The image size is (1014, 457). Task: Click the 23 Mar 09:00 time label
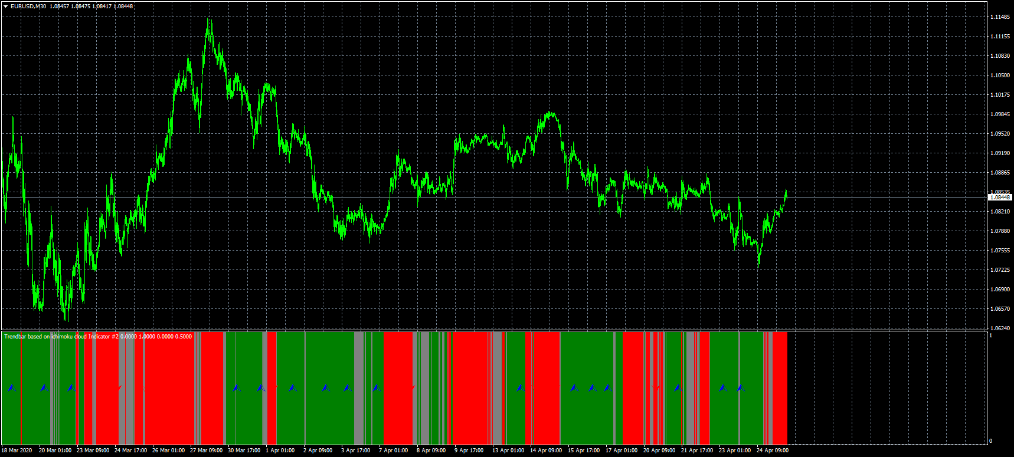(93, 451)
